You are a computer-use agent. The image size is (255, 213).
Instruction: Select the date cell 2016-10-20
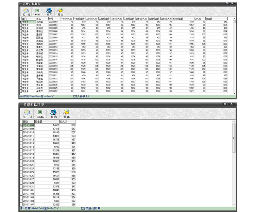[x=28, y=161]
